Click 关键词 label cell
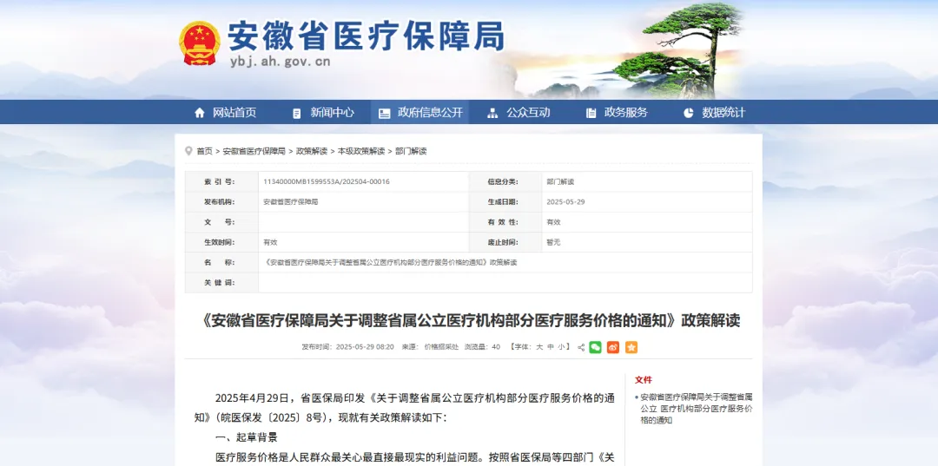The width and height of the screenshot is (938, 466). (221, 283)
